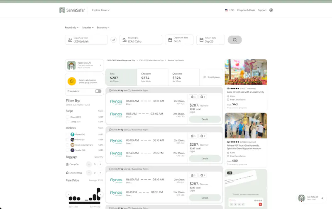This screenshot has height=209, width=332.
Task: Open the Giza Pyramids VIP tour thumbnail
Action: click(x=246, y=126)
